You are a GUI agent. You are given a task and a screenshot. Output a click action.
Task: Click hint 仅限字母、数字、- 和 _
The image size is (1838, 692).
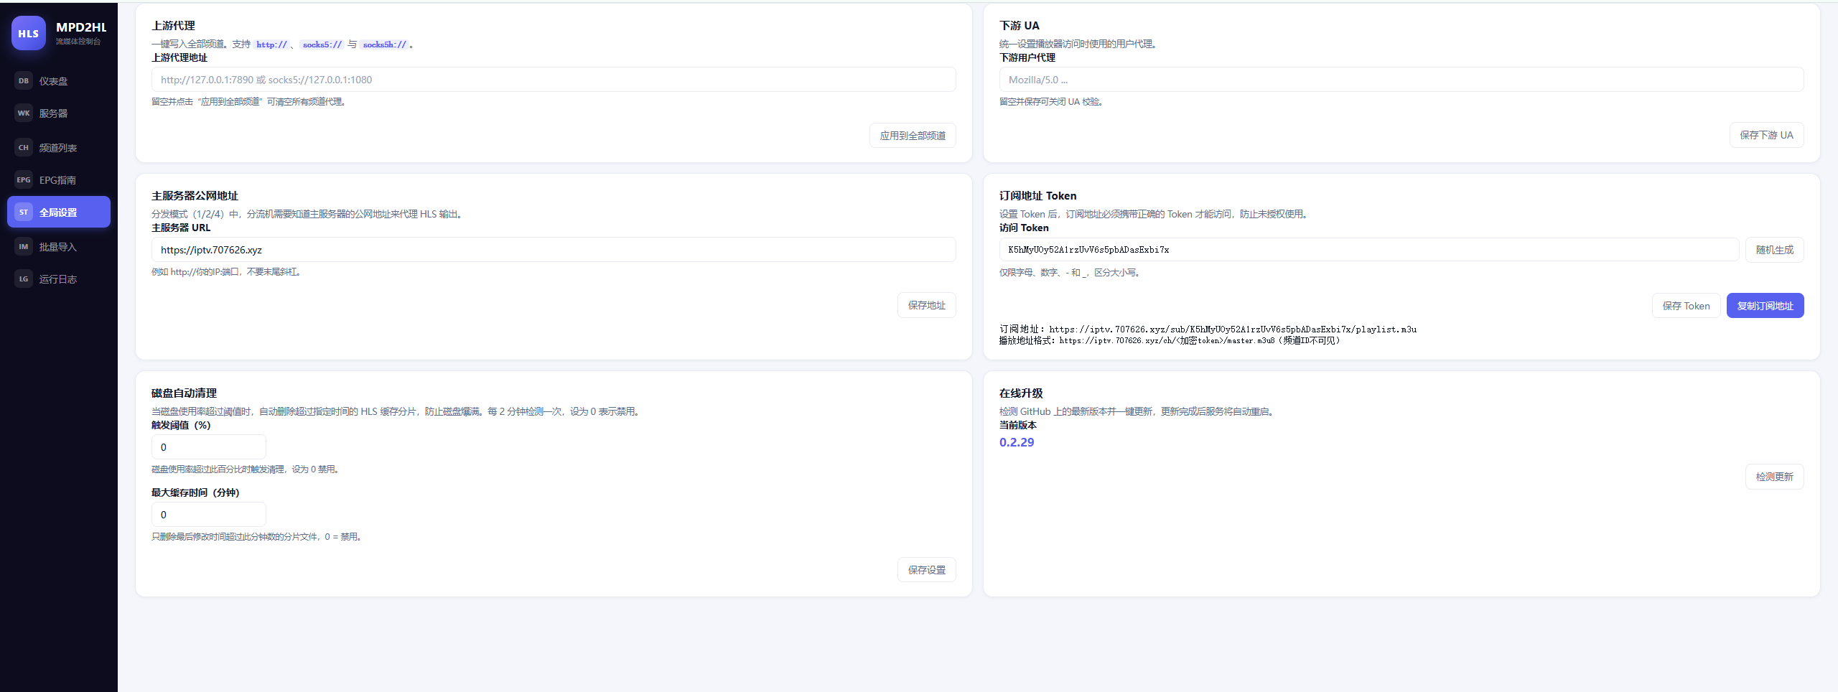pos(1070,273)
